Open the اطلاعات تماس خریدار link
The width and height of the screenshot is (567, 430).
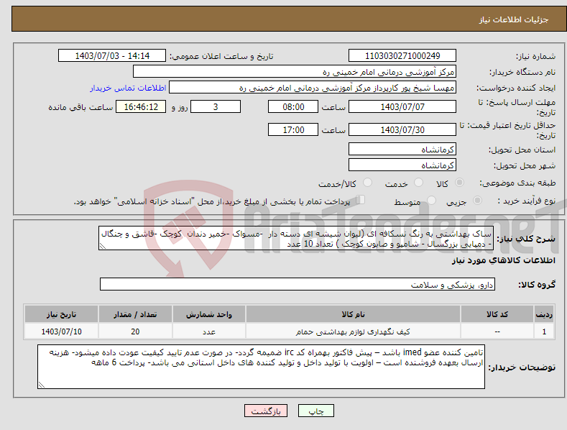point(128,88)
